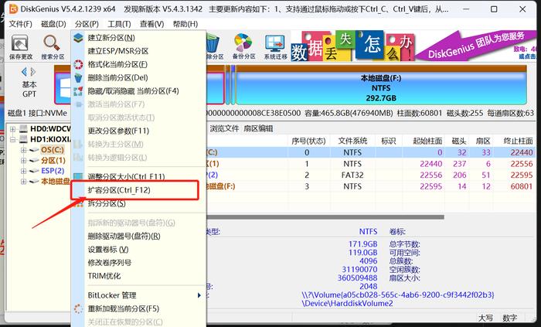Expand the HD0:WDC disk tree node

pos(13,129)
